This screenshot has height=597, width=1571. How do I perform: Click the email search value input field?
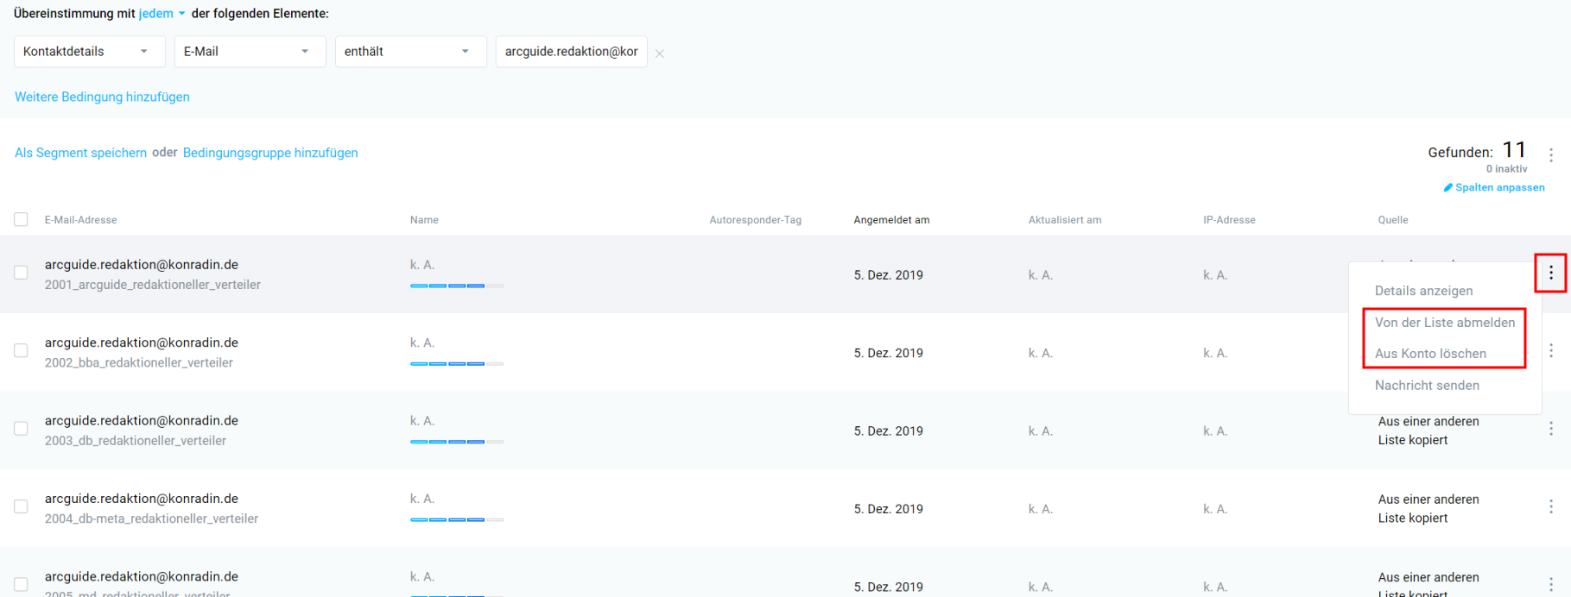pos(571,52)
